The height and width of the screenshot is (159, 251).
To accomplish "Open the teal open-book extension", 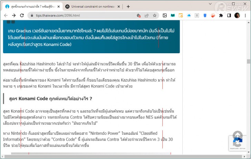I will (173, 16).
